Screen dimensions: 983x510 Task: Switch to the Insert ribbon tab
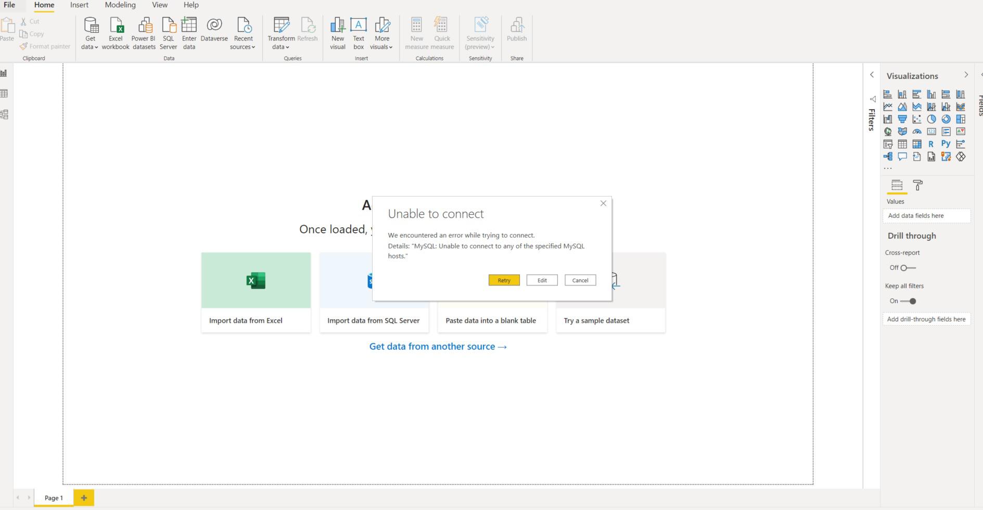coord(79,5)
